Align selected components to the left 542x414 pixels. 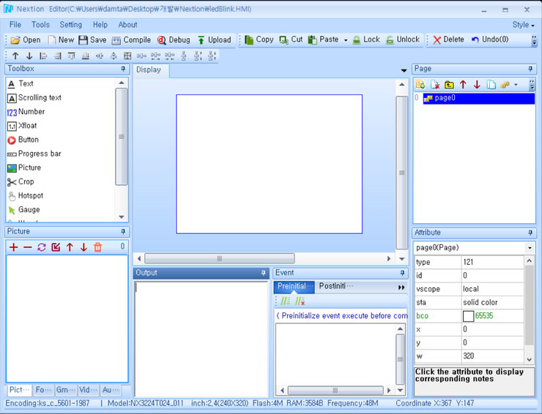(43, 56)
